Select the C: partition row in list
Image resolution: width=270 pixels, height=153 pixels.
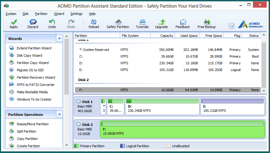[x=168, y=56]
